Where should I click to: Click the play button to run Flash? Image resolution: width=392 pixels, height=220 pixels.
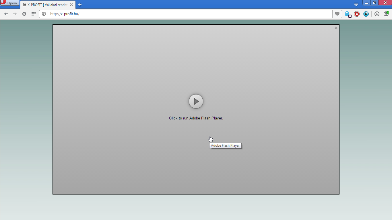click(x=196, y=101)
